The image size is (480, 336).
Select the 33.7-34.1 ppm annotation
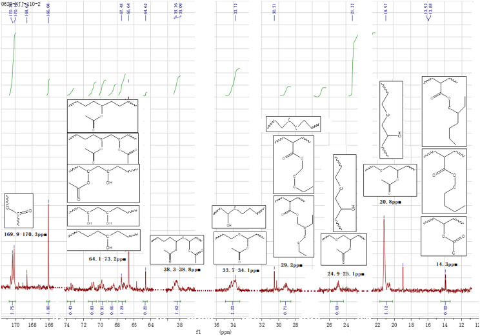coord(239,271)
